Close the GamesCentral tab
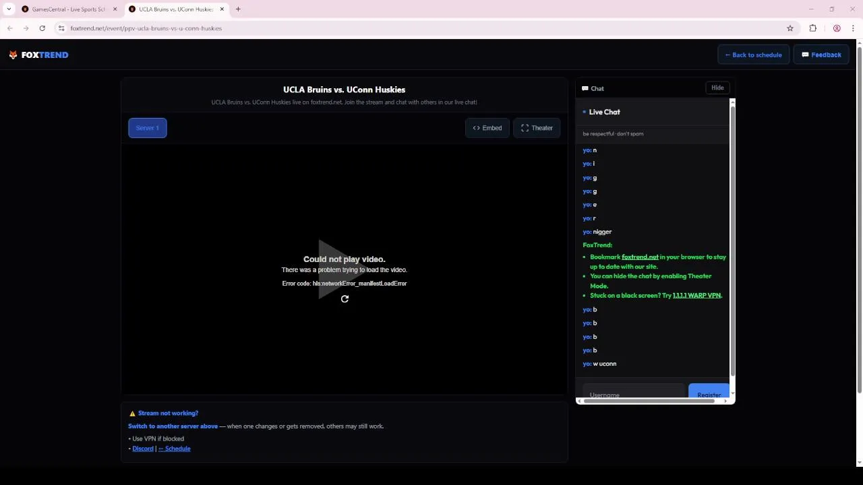The width and height of the screenshot is (863, 485). tap(115, 9)
